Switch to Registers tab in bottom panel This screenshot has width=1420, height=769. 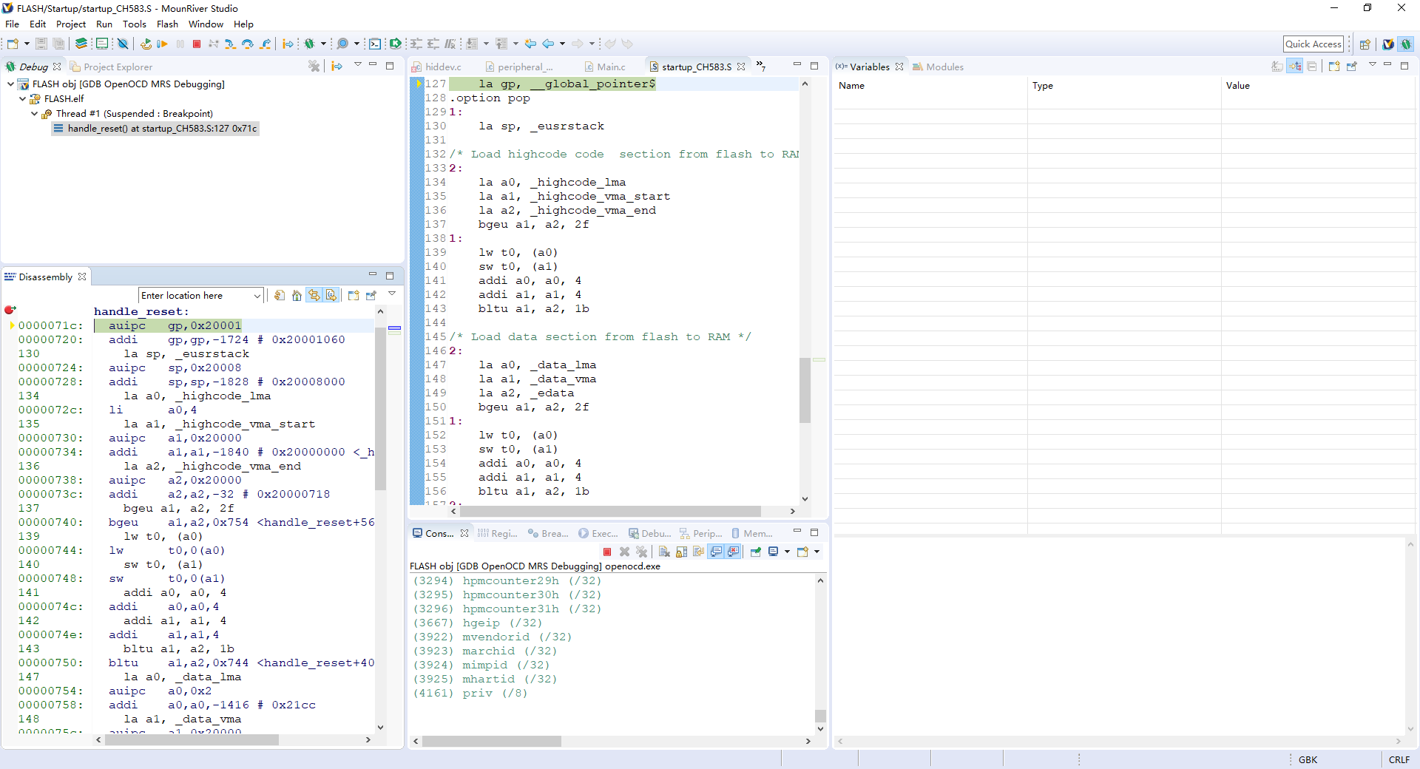[498, 533]
